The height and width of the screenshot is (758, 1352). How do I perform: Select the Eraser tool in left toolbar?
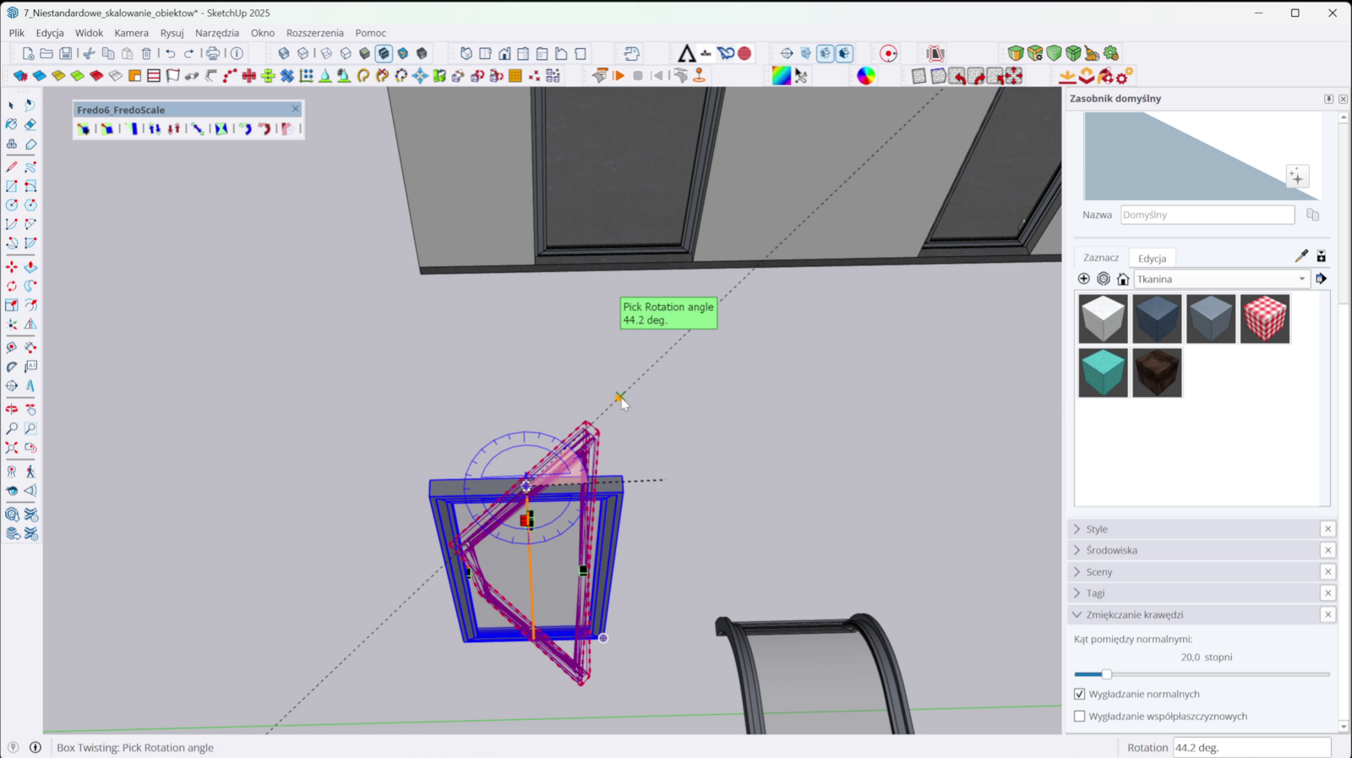30,125
